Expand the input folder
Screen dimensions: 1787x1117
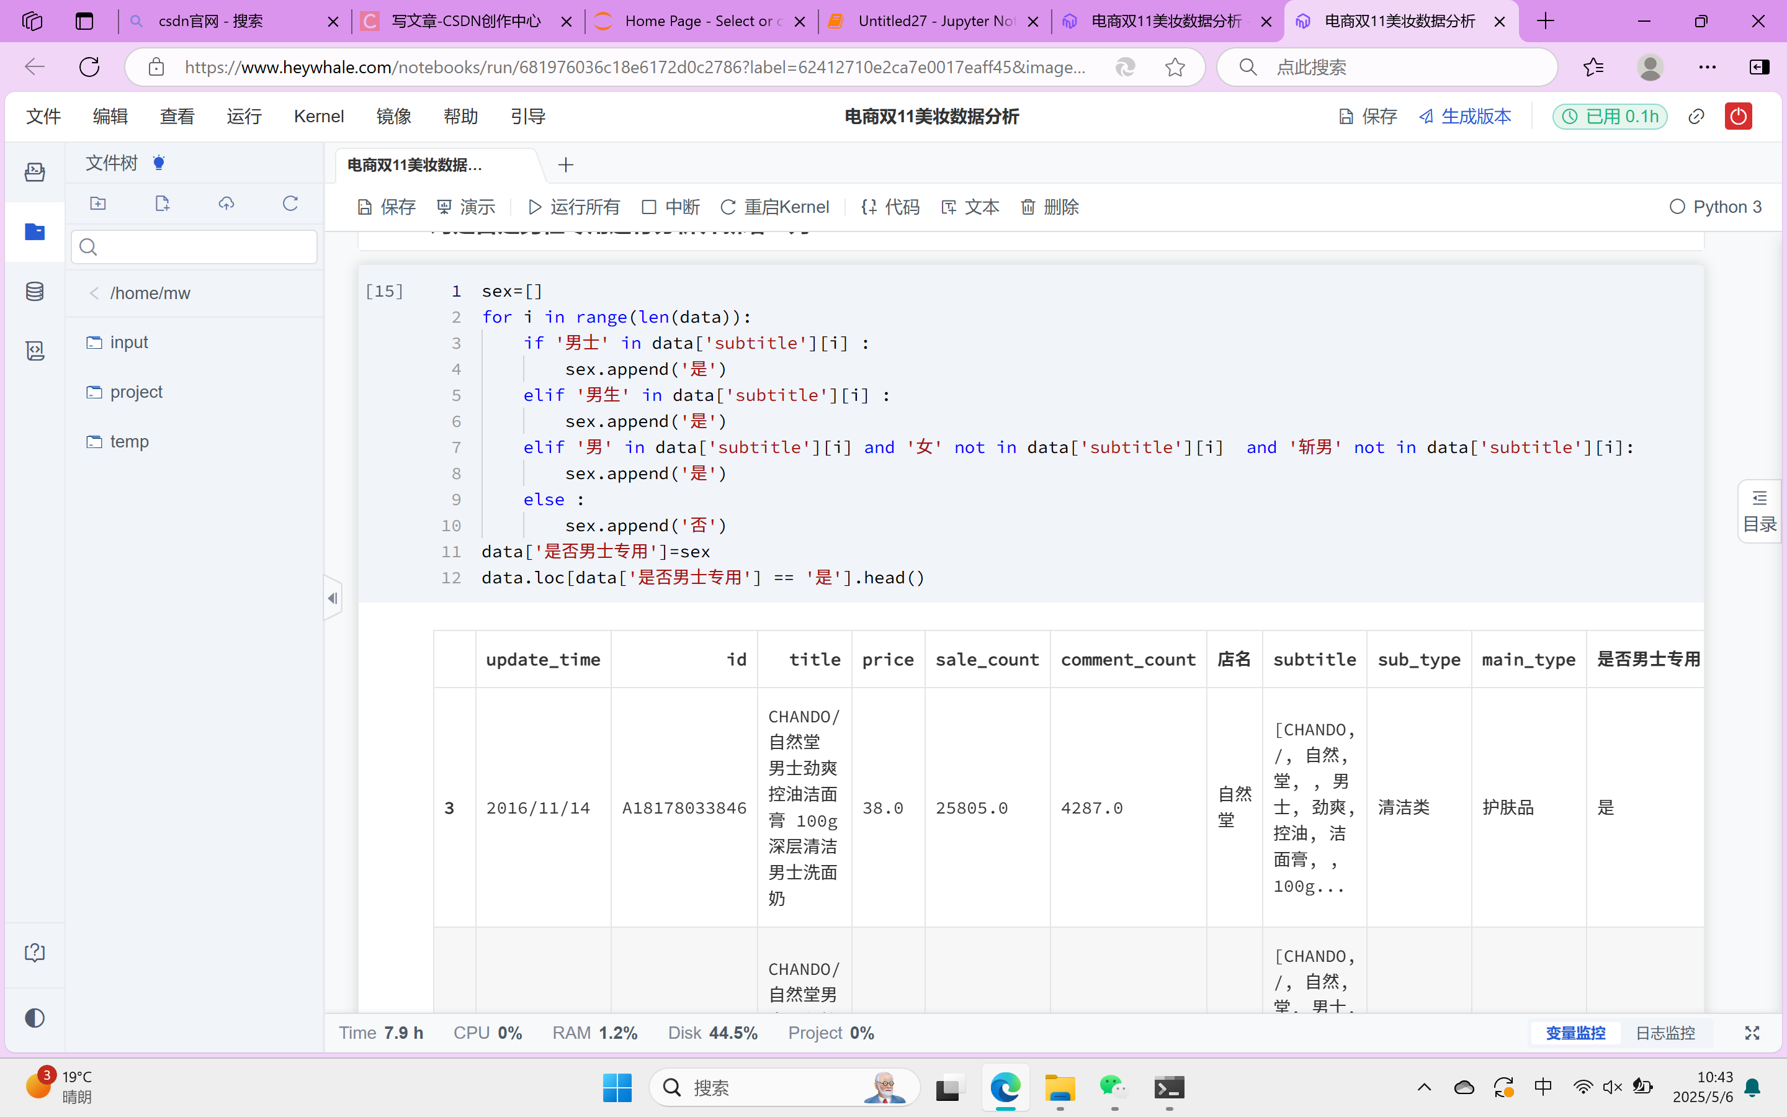tap(129, 343)
